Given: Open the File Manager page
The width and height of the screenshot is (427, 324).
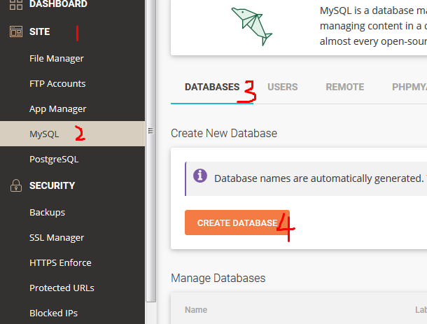Looking at the screenshot, I should click(56, 59).
